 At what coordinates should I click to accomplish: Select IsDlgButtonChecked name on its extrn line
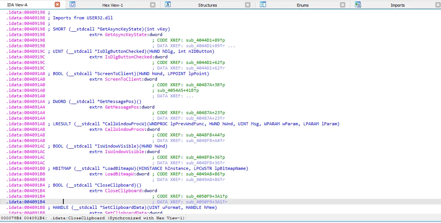129,57
